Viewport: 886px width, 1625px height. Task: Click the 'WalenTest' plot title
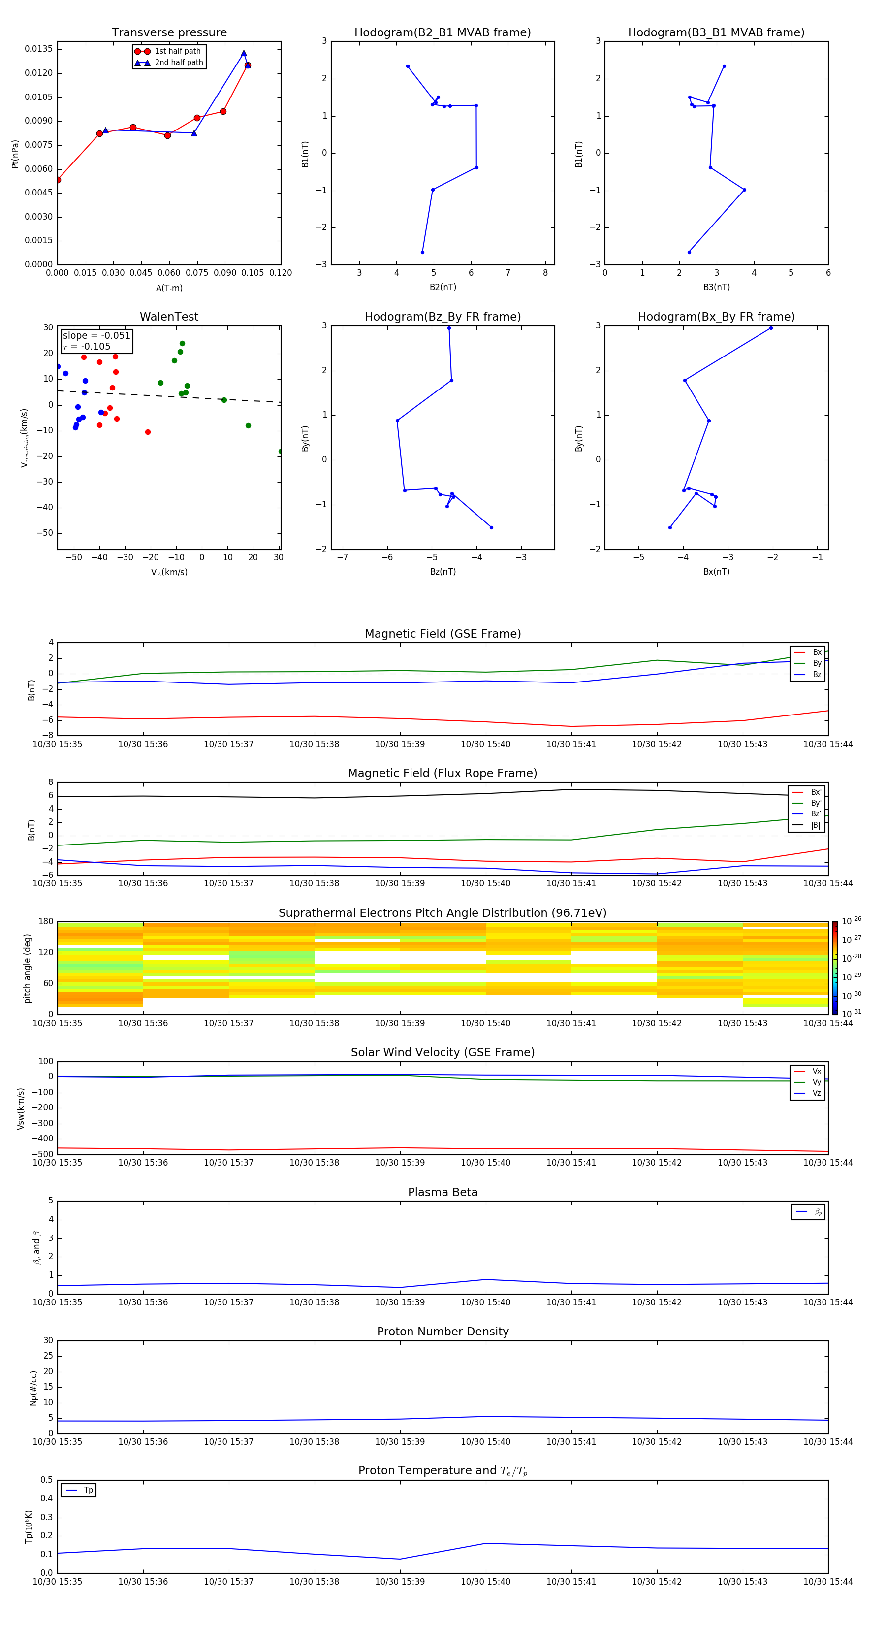[169, 317]
